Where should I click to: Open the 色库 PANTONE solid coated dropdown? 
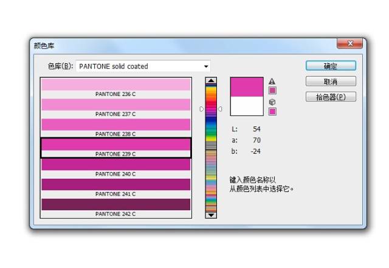click(143, 66)
